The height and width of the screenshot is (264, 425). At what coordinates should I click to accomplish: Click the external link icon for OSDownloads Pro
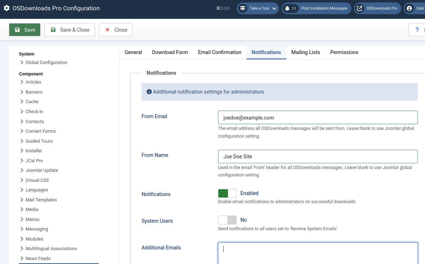click(360, 9)
